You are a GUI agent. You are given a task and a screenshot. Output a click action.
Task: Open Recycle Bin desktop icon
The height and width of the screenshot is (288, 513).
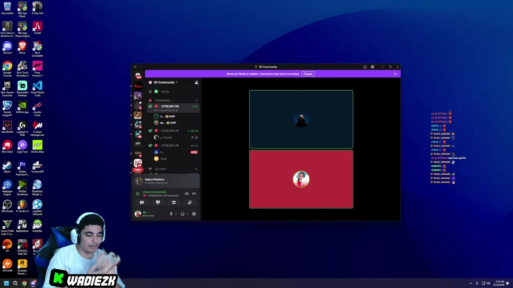click(x=7, y=9)
